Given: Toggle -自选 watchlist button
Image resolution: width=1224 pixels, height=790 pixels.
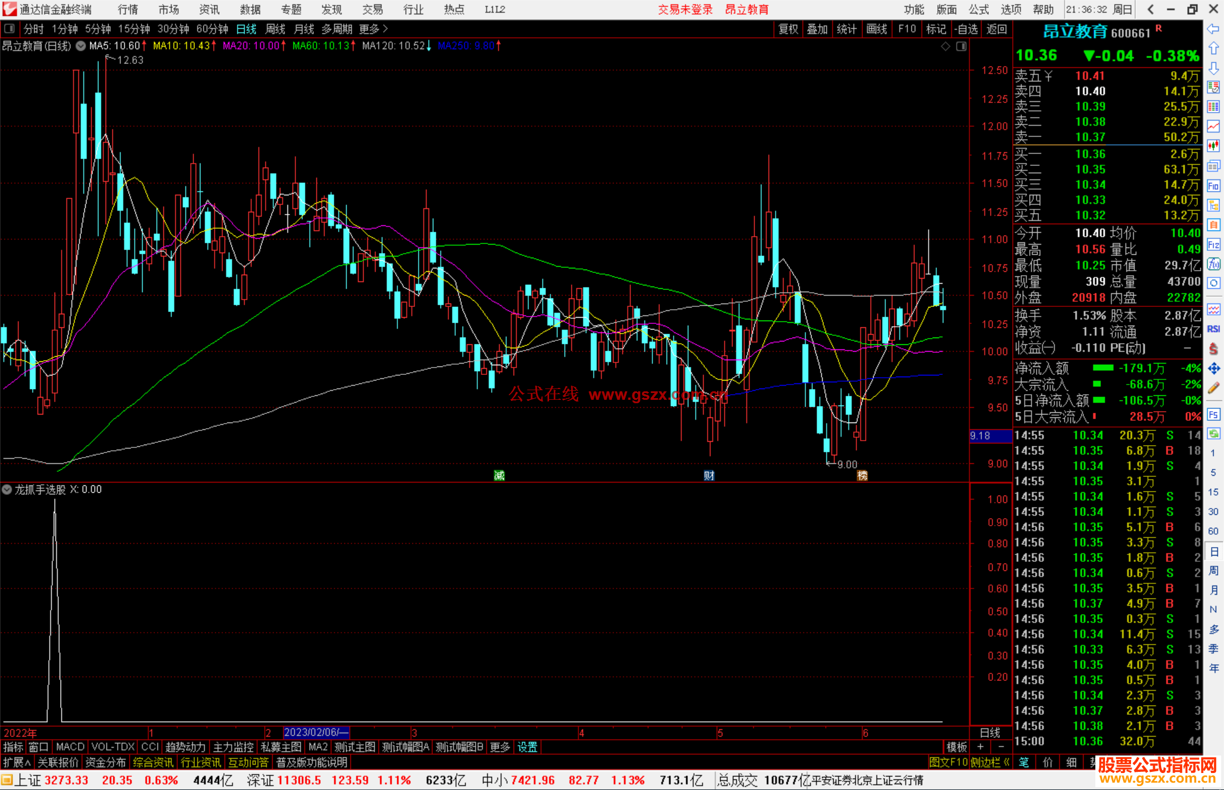Looking at the screenshot, I should click(966, 29).
